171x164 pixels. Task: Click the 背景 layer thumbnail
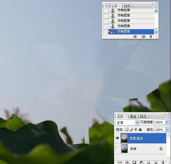pyautogui.click(x=124, y=149)
